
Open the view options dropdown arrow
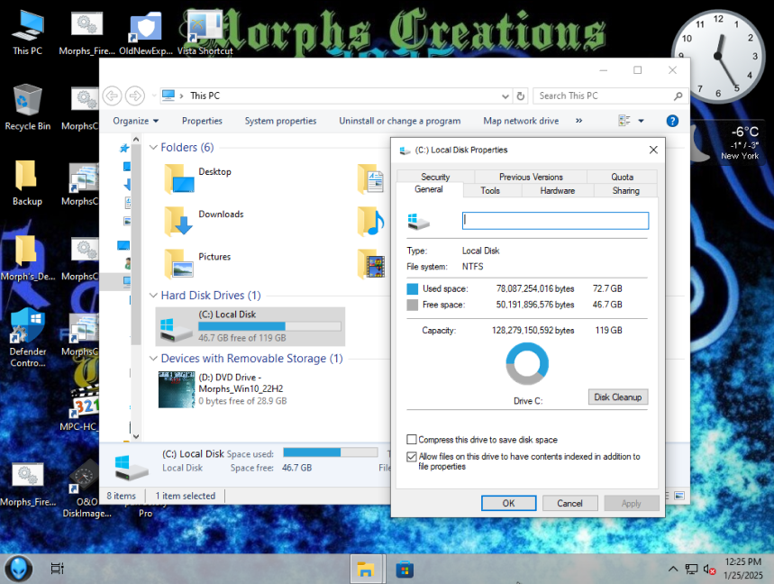pos(641,121)
